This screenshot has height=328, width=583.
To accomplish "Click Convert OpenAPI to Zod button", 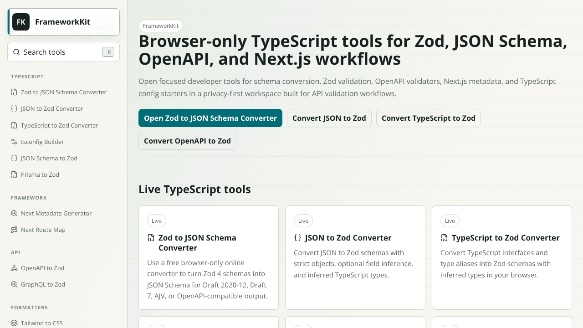I will point(187,141).
